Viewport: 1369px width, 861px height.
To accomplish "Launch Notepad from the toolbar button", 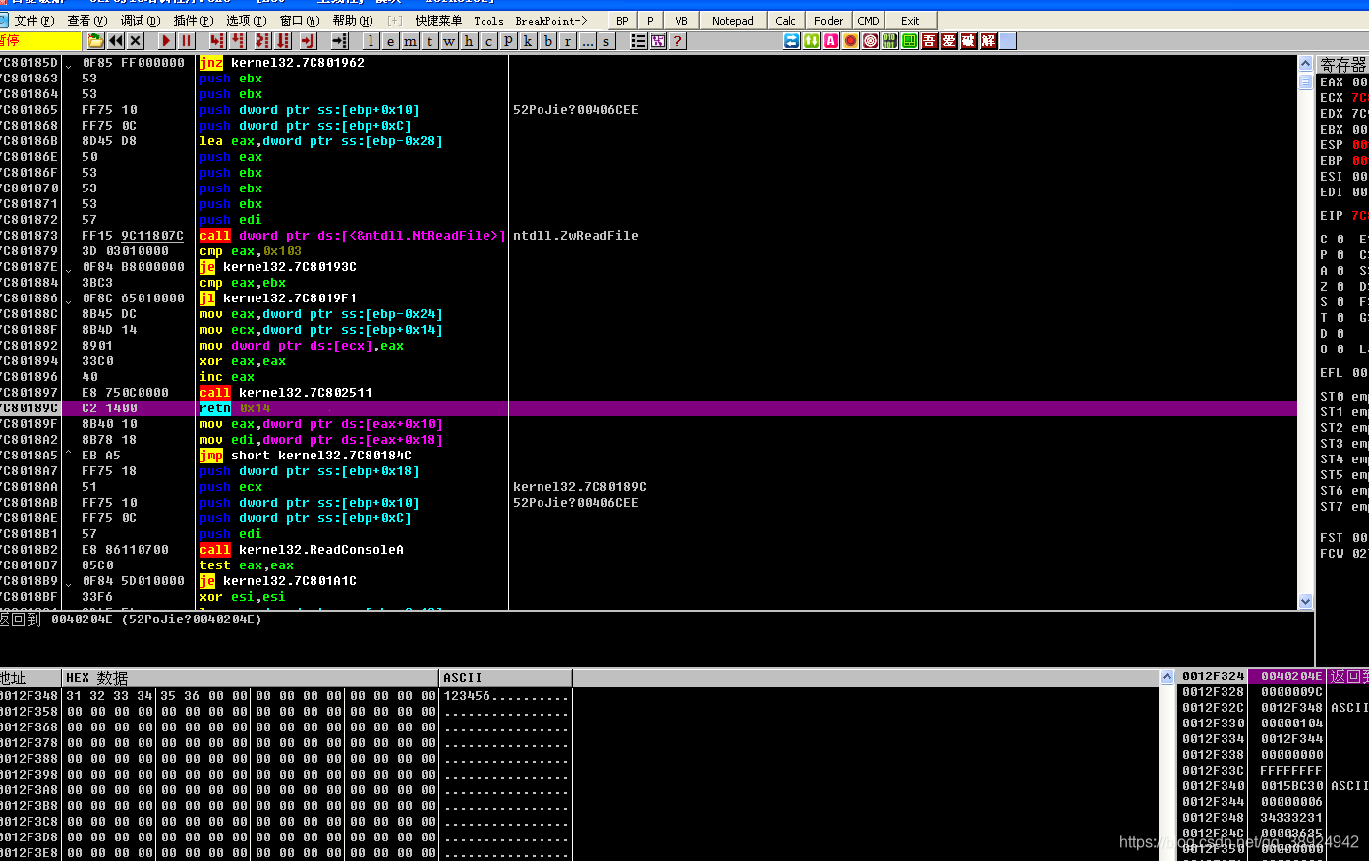I will [733, 20].
